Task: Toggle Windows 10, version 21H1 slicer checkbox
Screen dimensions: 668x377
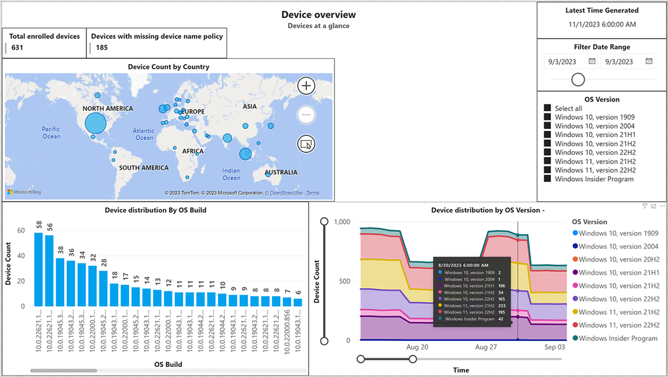Action: pyautogui.click(x=548, y=134)
